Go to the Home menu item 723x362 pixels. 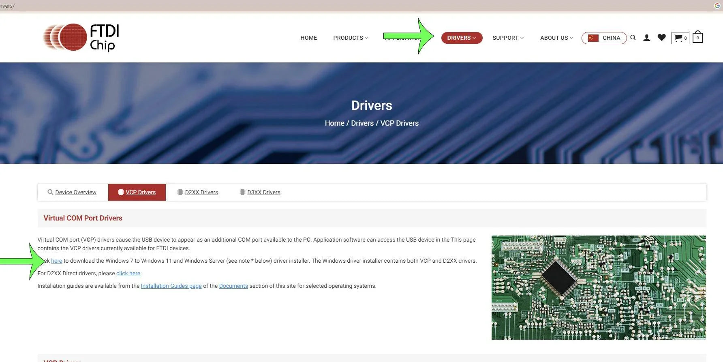pyautogui.click(x=308, y=38)
